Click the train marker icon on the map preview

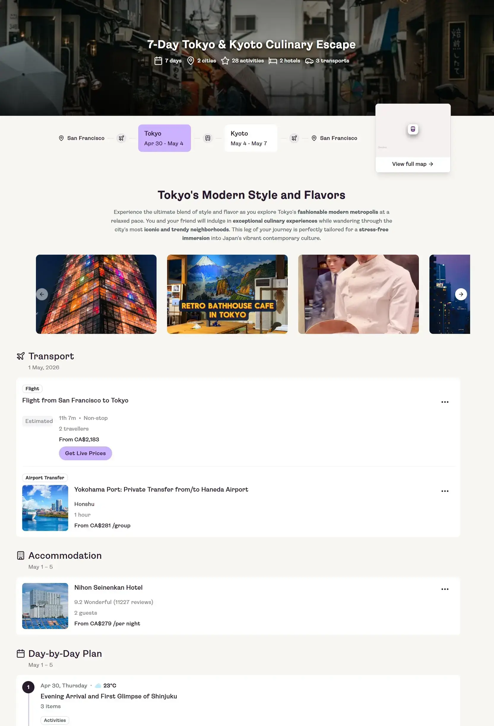point(413,129)
